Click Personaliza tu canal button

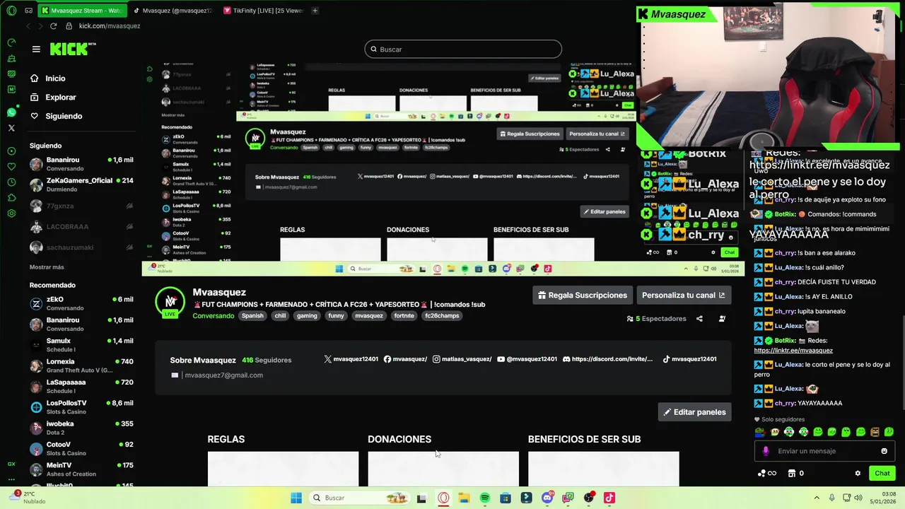684,296
